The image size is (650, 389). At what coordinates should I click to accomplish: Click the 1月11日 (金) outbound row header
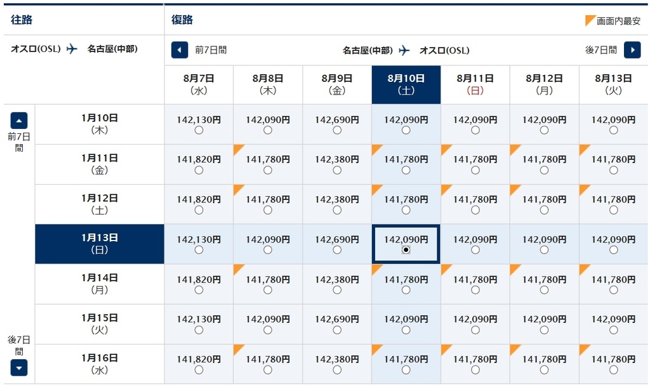pyautogui.click(x=100, y=164)
